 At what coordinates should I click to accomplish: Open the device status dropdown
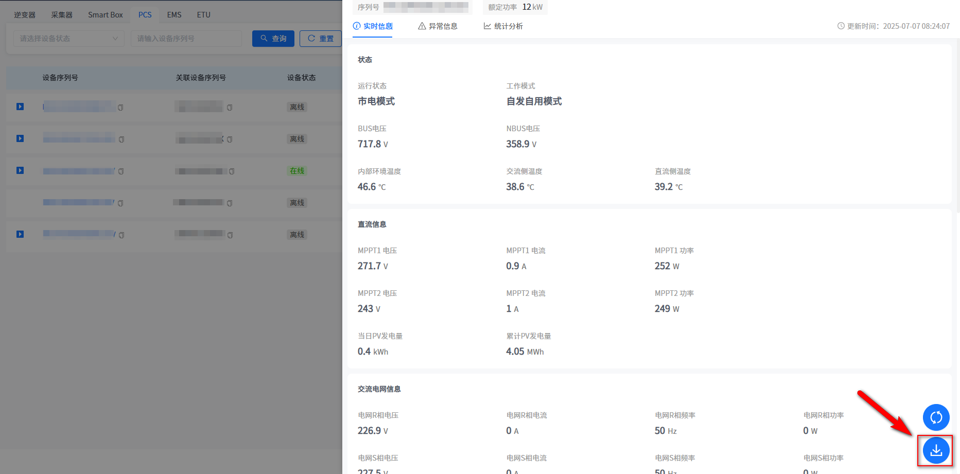68,39
